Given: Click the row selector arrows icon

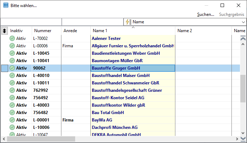Looking at the screenshot, I should tap(4, 31).
